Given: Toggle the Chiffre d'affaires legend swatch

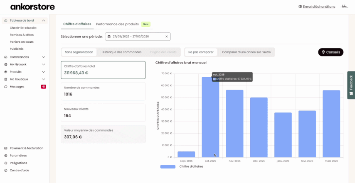Looking at the screenshot, I should click(x=168, y=166).
